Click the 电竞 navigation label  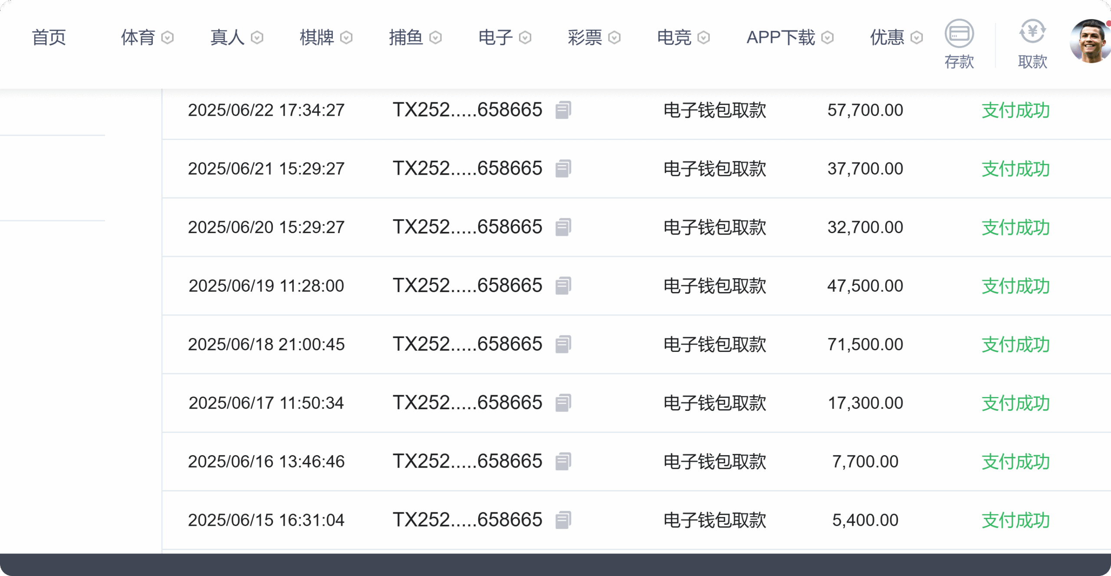pos(674,38)
